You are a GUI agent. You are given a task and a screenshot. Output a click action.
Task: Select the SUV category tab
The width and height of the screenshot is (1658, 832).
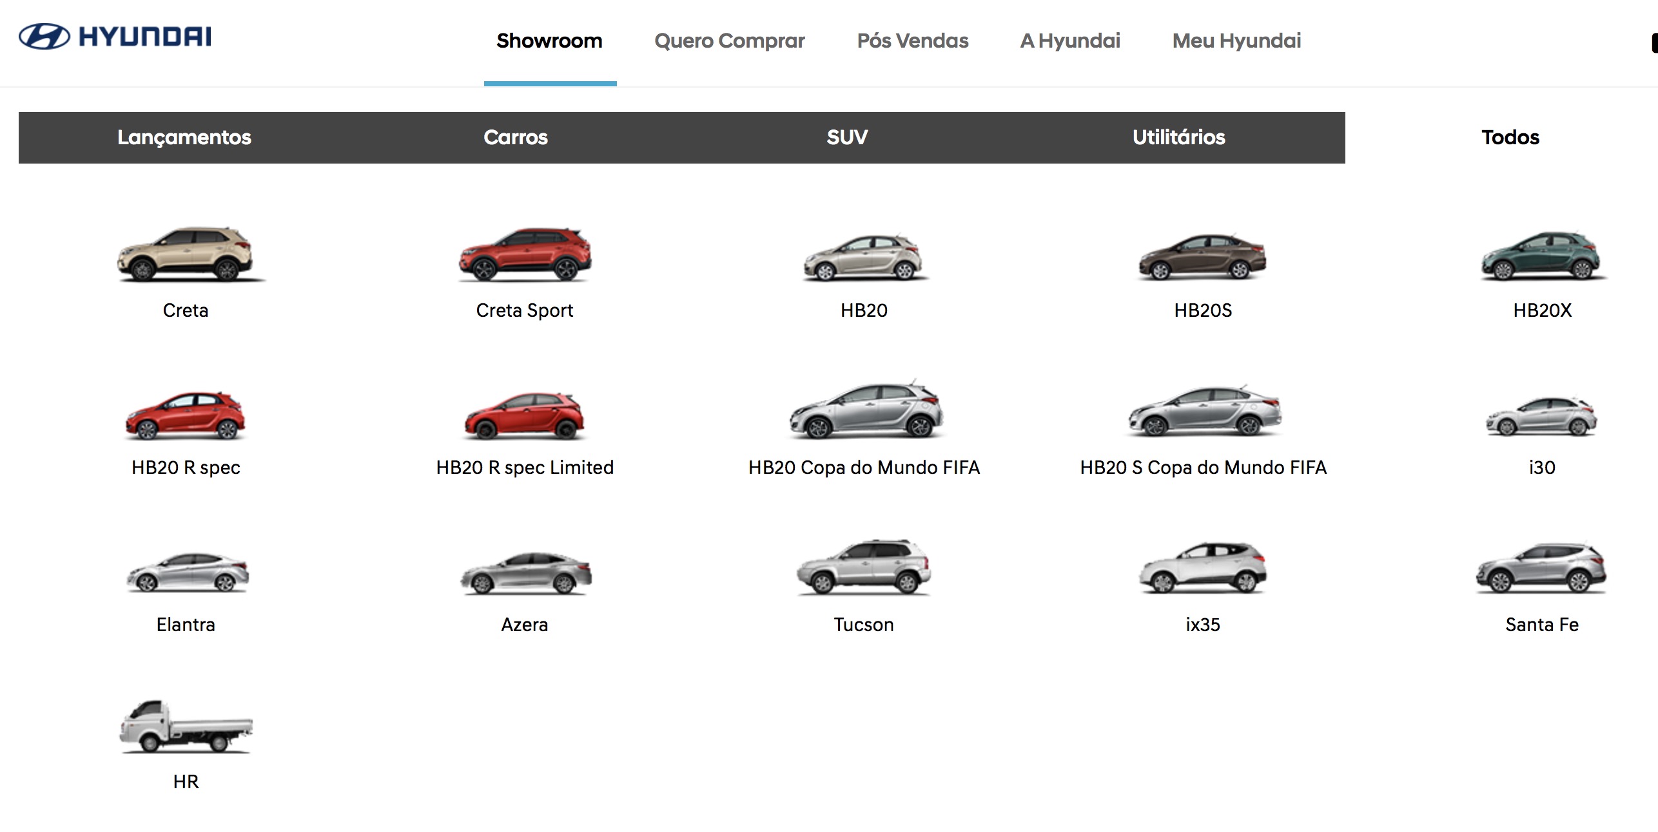(x=847, y=137)
